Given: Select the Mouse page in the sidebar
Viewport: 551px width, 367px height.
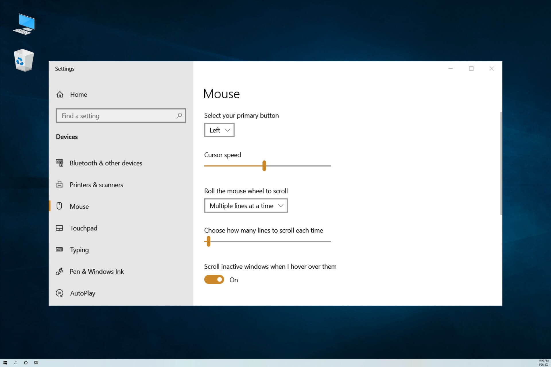Looking at the screenshot, I should pyautogui.click(x=79, y=206).
